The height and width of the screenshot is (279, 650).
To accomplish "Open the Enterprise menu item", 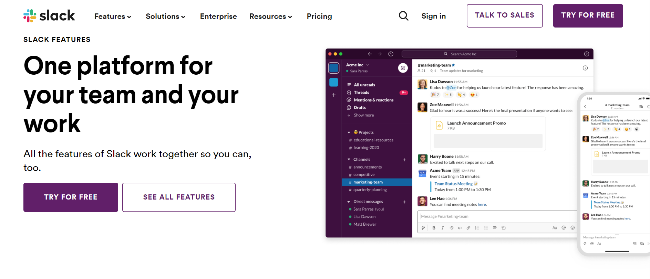I will [x=218, y=16].
